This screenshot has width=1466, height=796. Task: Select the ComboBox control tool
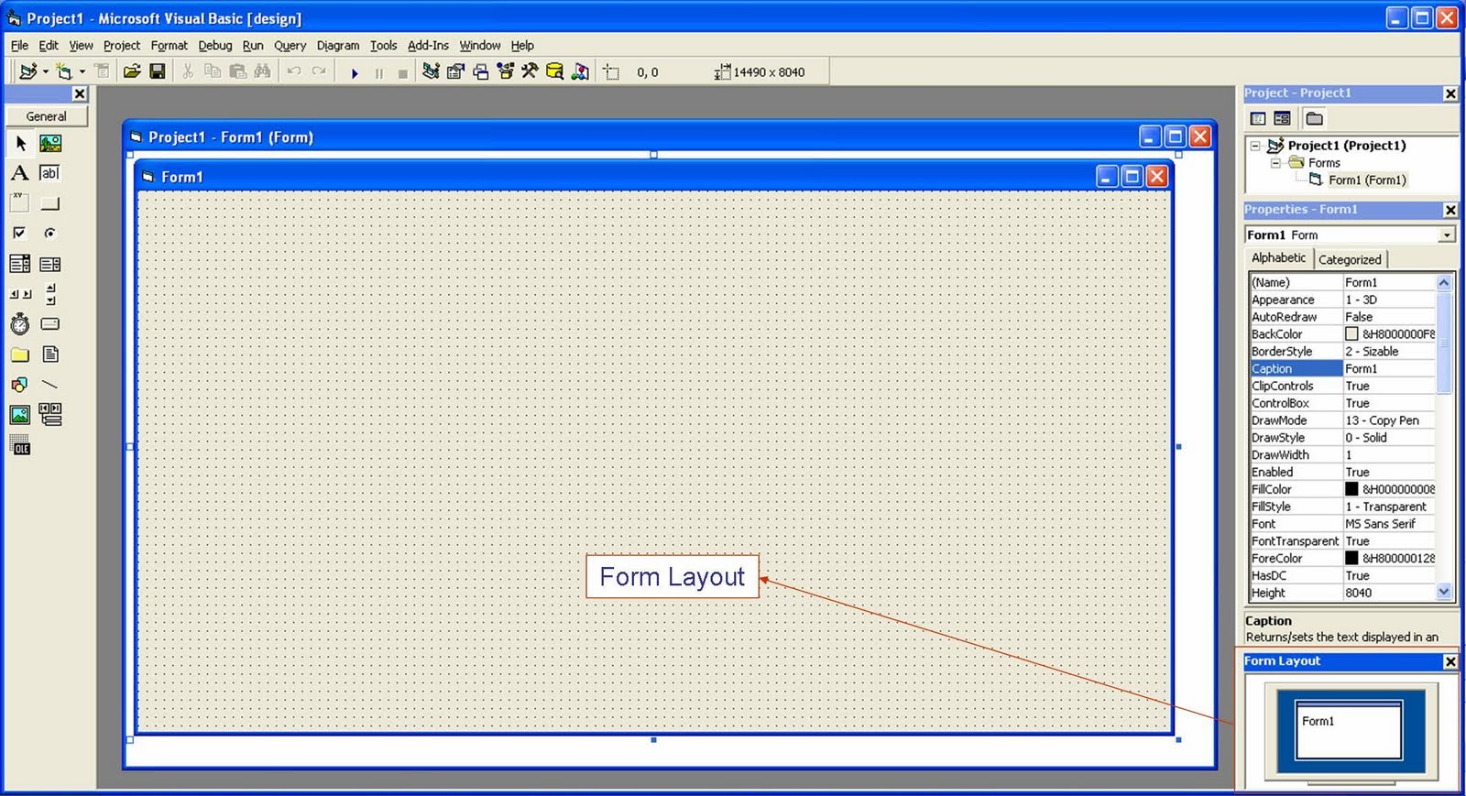point(20,264)
